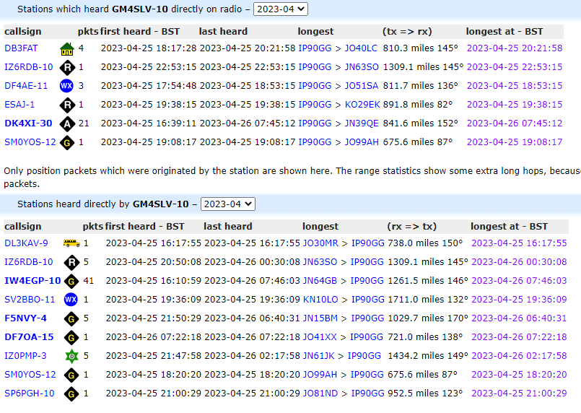Click the blue WX icon beside SV2BBO-11
Image resolution: width=581 pixels, height=413 pixels.
[71, 300]
